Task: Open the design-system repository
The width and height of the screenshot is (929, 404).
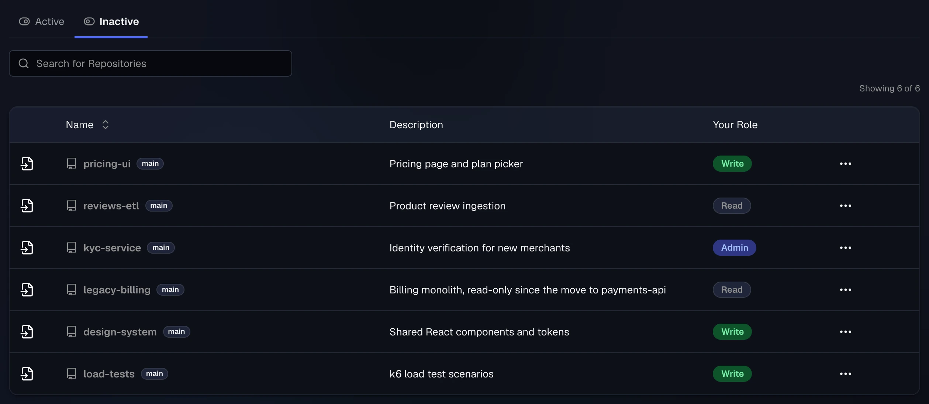Action: pyautogui.click(x=120, y=332)
